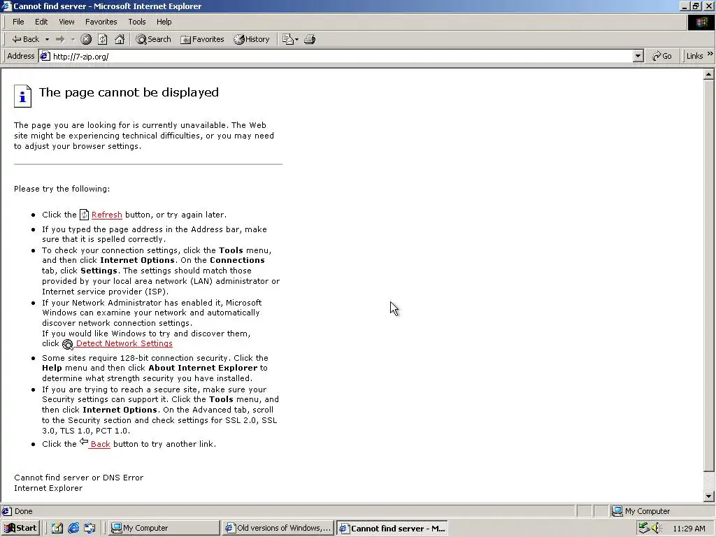Show the History pane
The height and width of the screenshot is (537, 716).
click(252, 39)
